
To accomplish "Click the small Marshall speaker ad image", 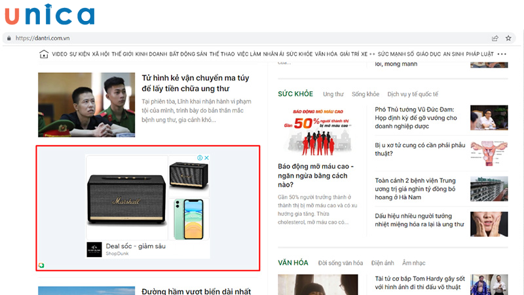I will coord(189,175).
